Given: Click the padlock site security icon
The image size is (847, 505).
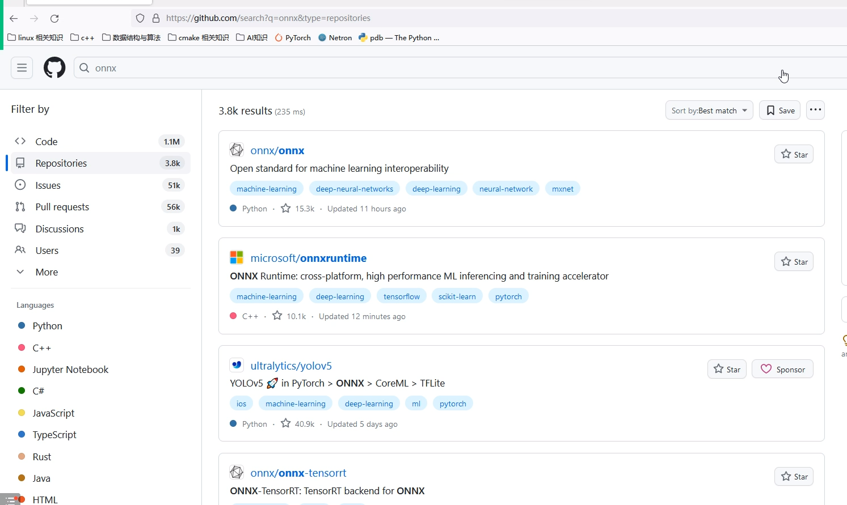Looking at the screenshot, I should pos(156,18).
